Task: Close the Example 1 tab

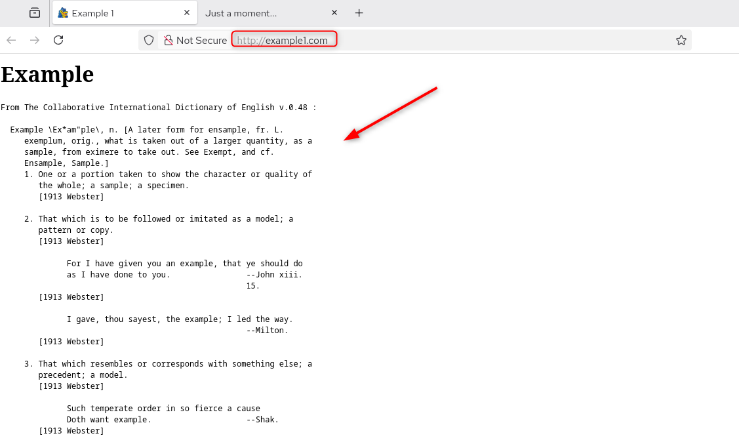Action: point(187,12)
